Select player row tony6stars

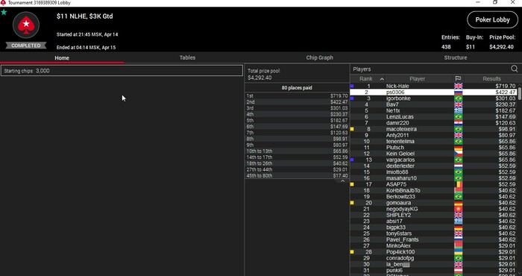(x=433, y=233)
